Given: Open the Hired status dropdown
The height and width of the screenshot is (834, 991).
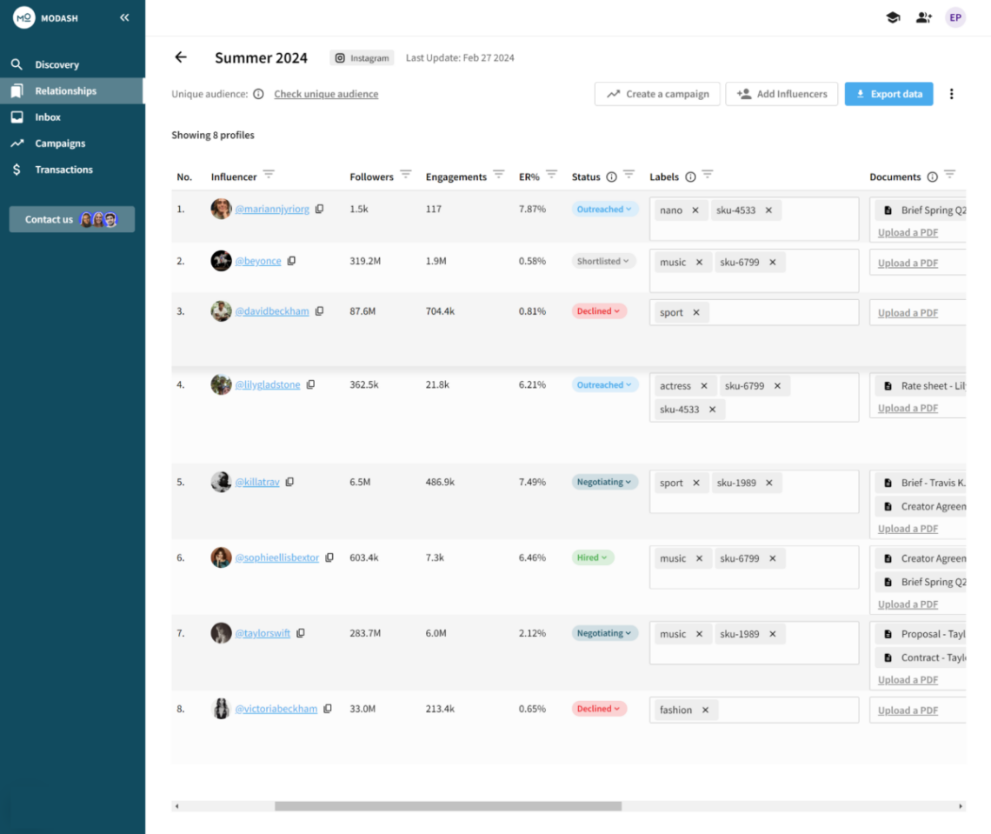Looking at the screenshot, I should 593,557.
